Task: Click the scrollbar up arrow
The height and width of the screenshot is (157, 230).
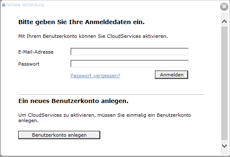Action: click(x=224, y=22)
